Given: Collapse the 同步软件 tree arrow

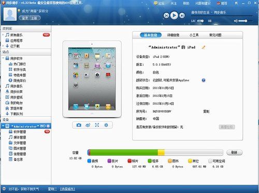Looking at the screenshot, I should 3,58.
